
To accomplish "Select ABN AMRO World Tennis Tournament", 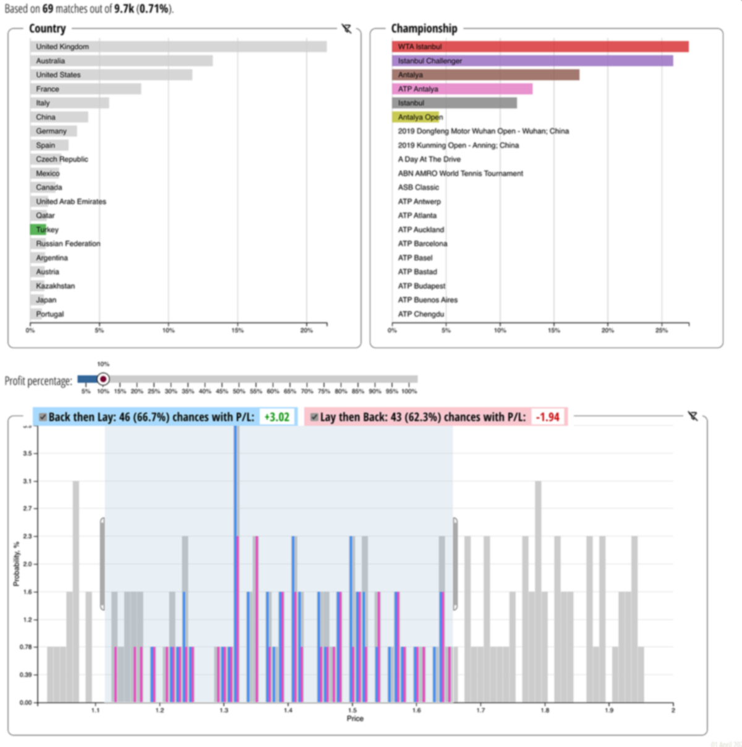I will (x=461, y=174).
